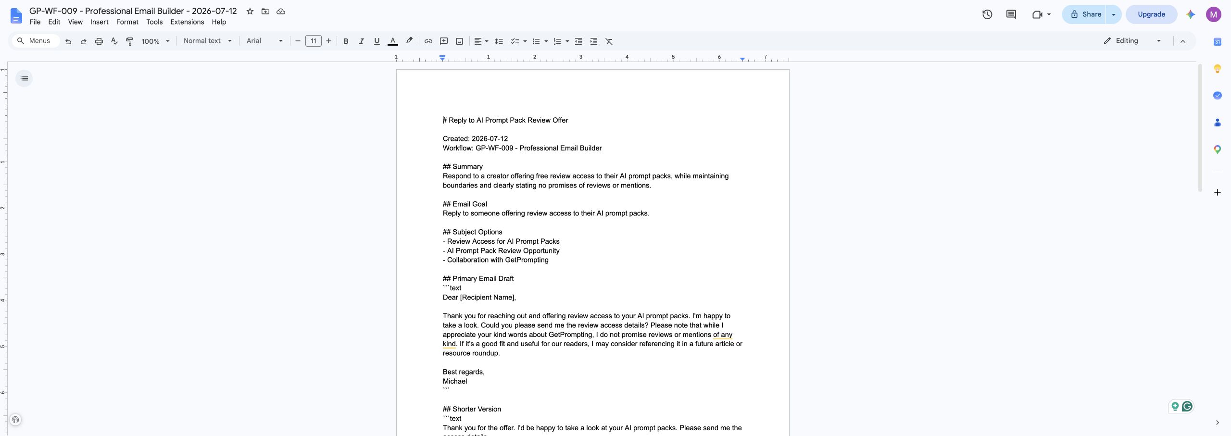
Task: Open the Format menu
Action: tap(127, 22)
